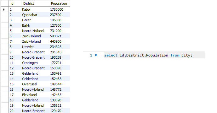Image resolution: width=217 pixels, height=113 pixels.
Task: Click the 'select' keyword in the query
Action: point(111,55)
